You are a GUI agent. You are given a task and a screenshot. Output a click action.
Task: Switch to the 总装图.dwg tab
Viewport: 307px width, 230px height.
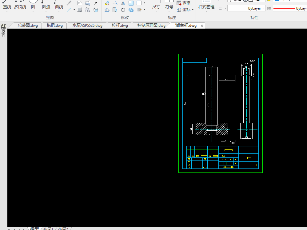(28, 26)
